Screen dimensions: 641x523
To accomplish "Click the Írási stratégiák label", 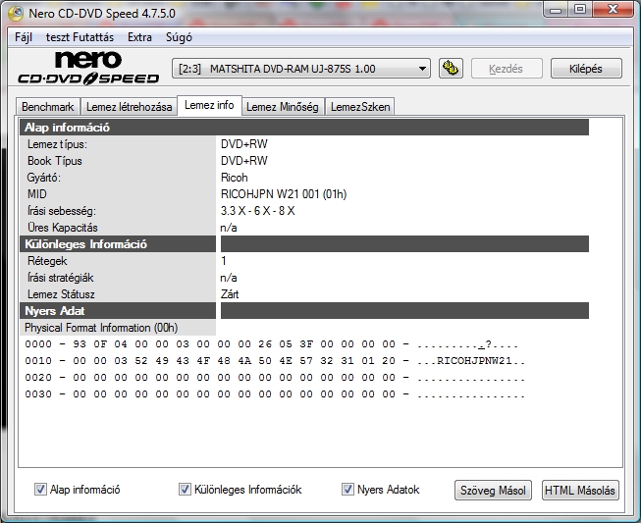I will pos(61,278).
